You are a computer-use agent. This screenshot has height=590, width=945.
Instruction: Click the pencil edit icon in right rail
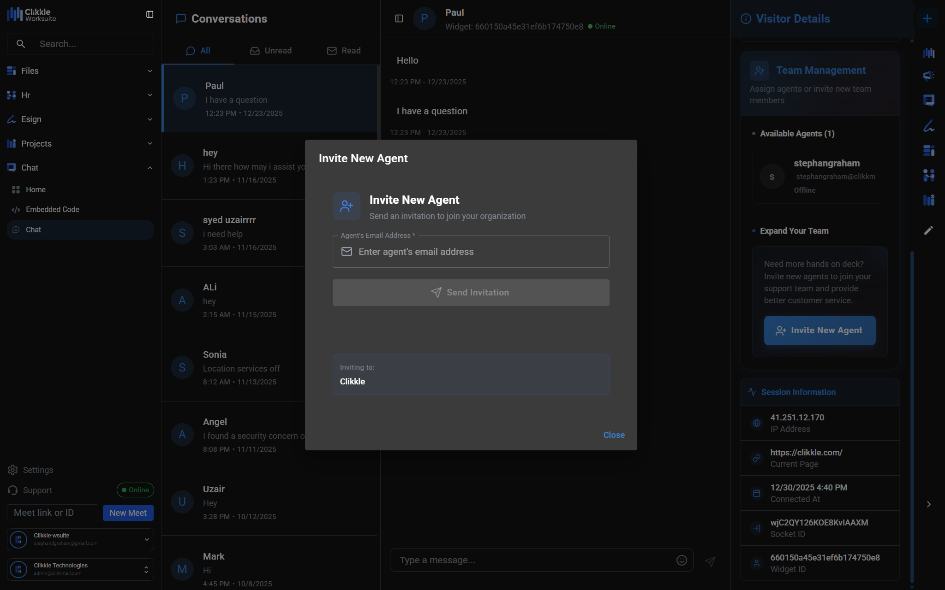(928, 230)
